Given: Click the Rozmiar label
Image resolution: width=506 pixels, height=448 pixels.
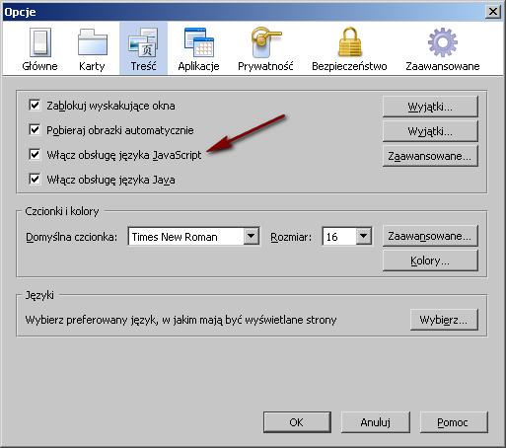Looking at the screenshot, I should tap(291, 237).
